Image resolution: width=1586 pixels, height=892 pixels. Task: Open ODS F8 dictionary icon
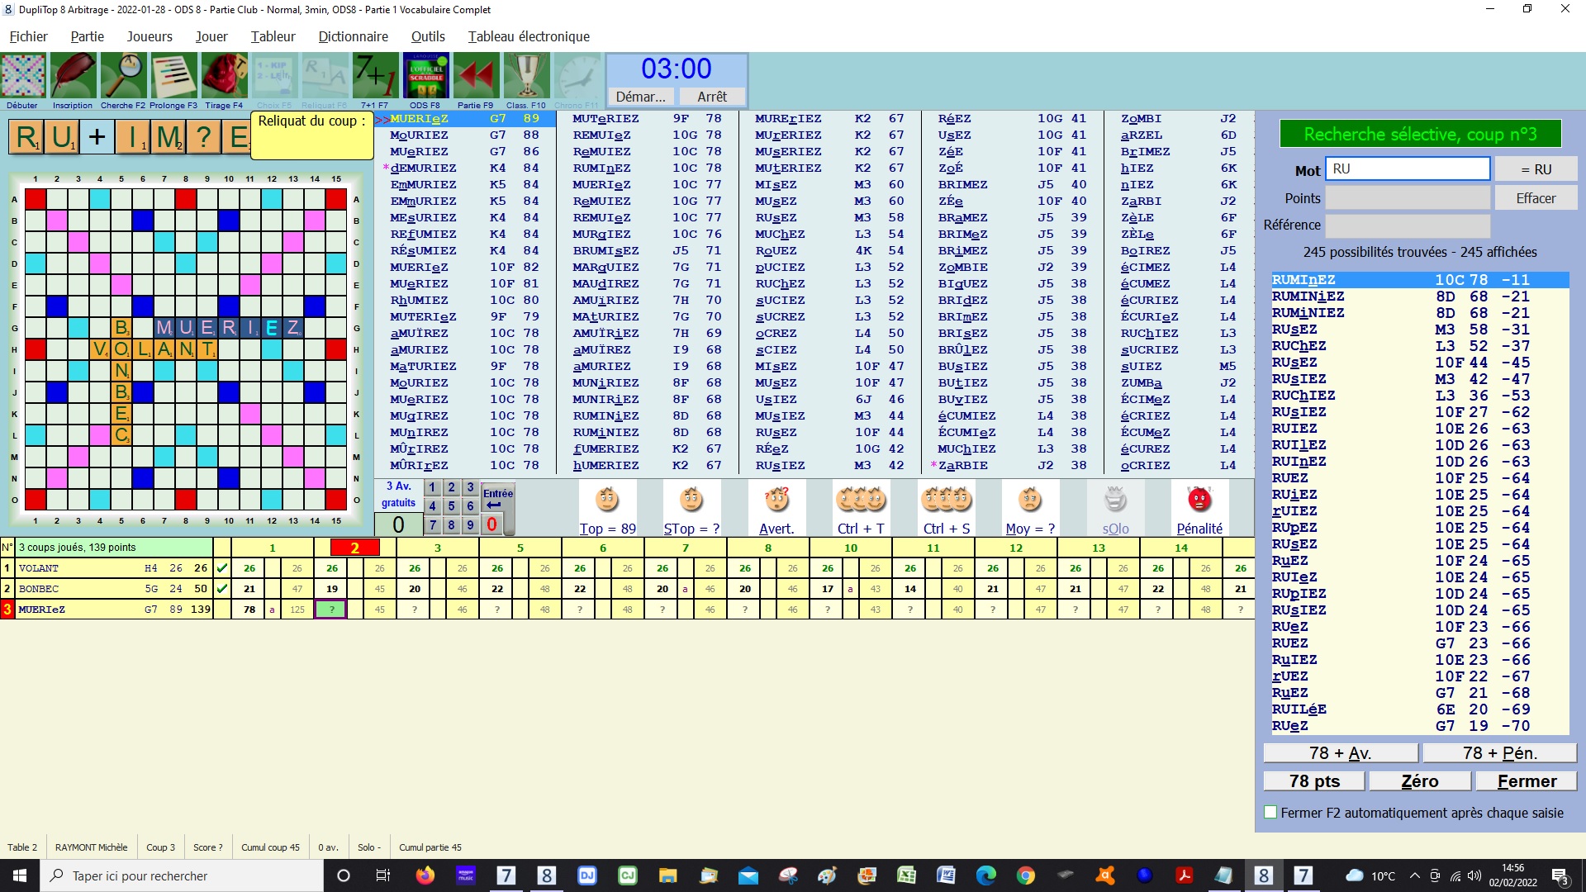[x=425, y=76]
